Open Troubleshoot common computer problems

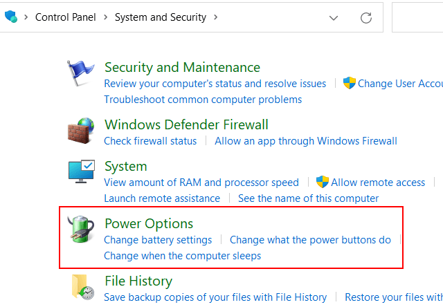[x=203, y=100]
